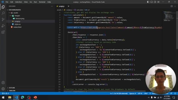Open the Explorer view in activity bar
Image resolution: width=178 pixels, height=100 pixels.
pyautogui.click(x=3, y=7)
